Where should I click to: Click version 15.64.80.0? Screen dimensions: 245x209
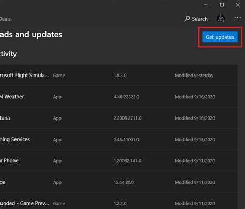click(x=124, y=183)
